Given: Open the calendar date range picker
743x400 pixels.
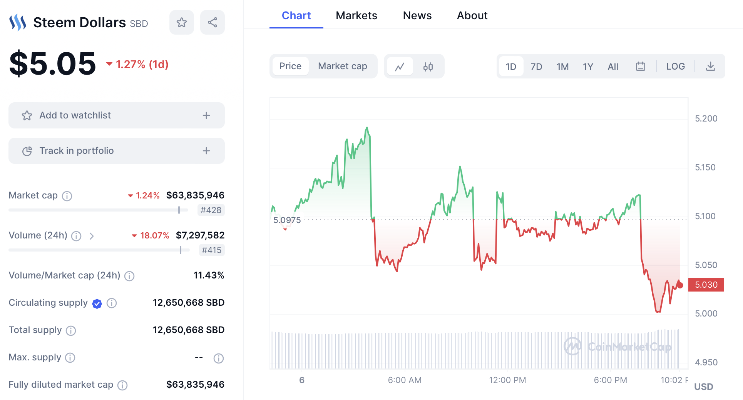Looking at the screenshot, I should (640, 67).
